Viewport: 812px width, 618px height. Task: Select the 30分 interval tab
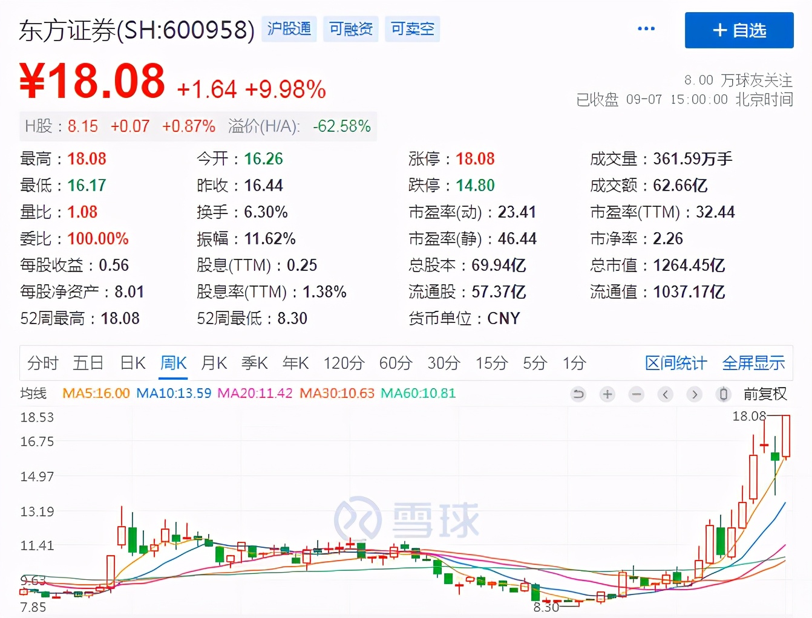(444, 363)
